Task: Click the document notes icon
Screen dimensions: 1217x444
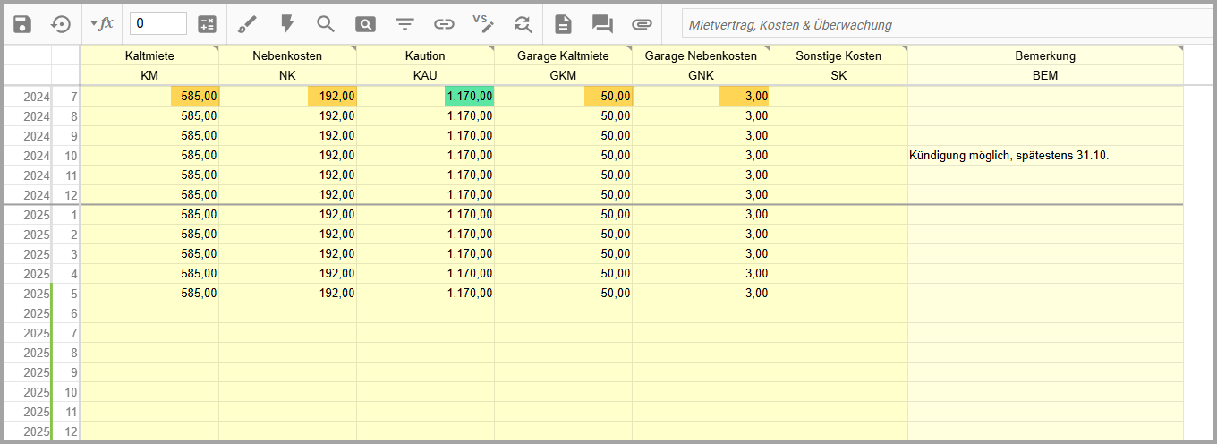Action: click(563, 24)
